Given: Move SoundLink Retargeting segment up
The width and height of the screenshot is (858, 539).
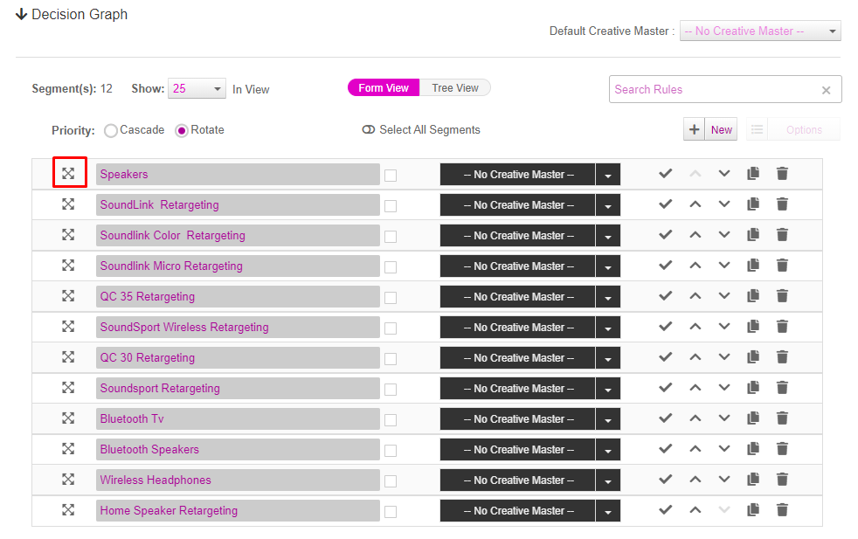Looking at the screenshot, I should (x=695, y=204).
